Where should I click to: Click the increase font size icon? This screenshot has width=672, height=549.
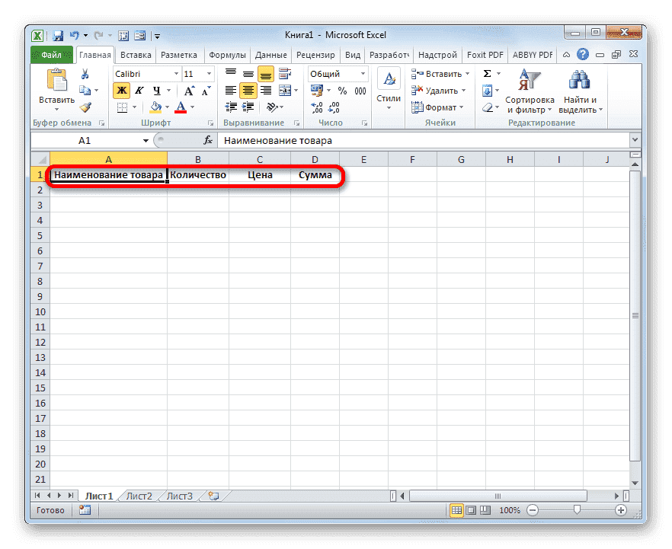click(189, 90)
